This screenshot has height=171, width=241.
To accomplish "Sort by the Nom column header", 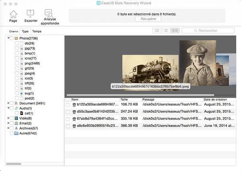I will coord(95,100).
